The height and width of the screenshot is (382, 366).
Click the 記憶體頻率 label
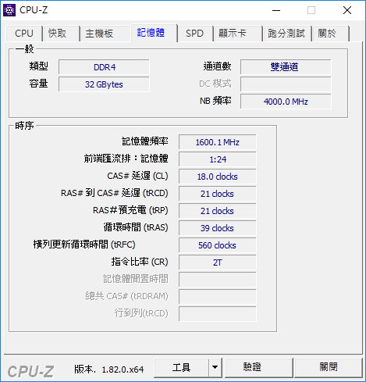coord(145,141)
